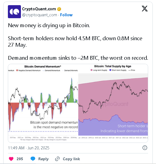Follow the CryptoQuant account
The height and width of the screenshot is (164, 156).
(66, 15)
